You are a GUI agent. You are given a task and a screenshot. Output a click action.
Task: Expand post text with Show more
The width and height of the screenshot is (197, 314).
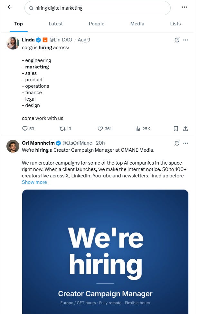(34, 182)
